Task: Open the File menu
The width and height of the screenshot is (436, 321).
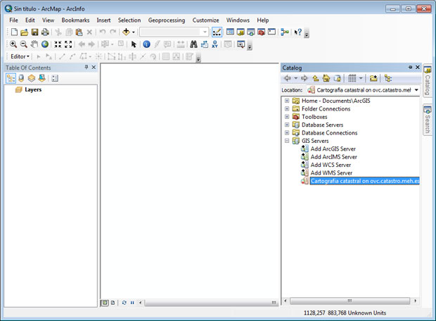Action: [13, 20]
